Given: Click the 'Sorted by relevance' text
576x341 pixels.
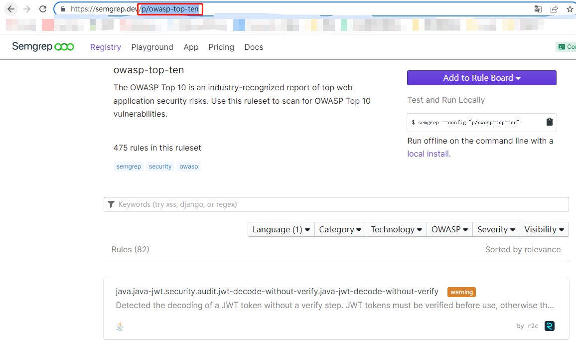Looking at the screenshot, I should (523, 249).
